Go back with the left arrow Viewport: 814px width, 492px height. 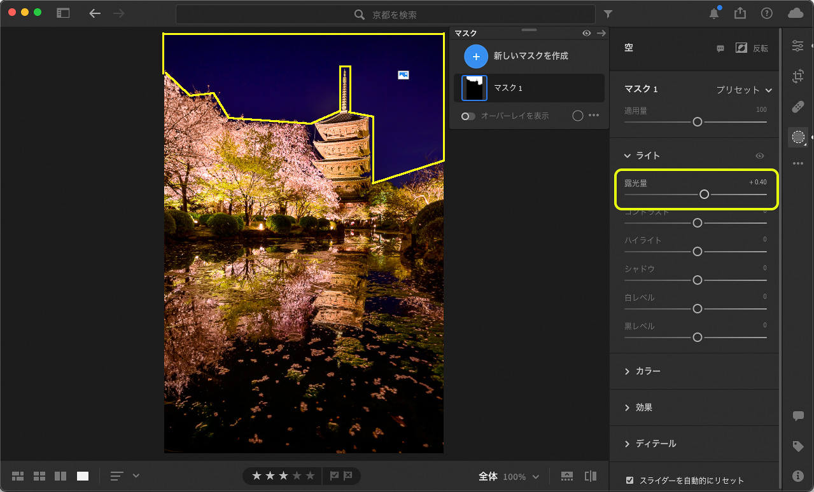[x=95, y=13]
